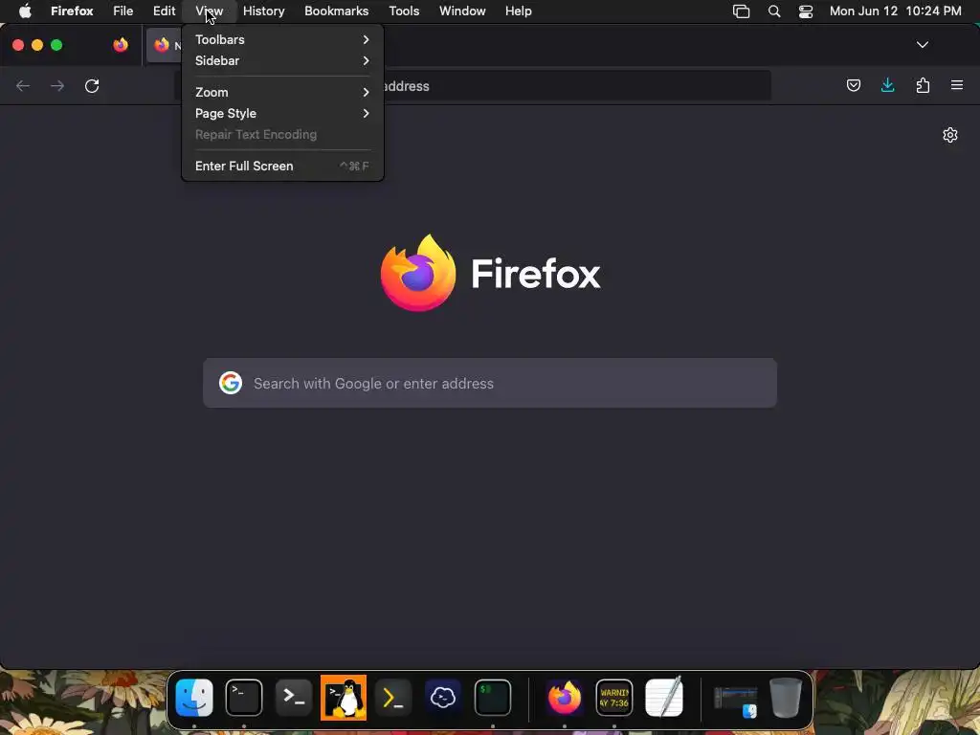
Task: Click the Forward navigation arrow
Action: pyautogui.click(x=57, y=85)
